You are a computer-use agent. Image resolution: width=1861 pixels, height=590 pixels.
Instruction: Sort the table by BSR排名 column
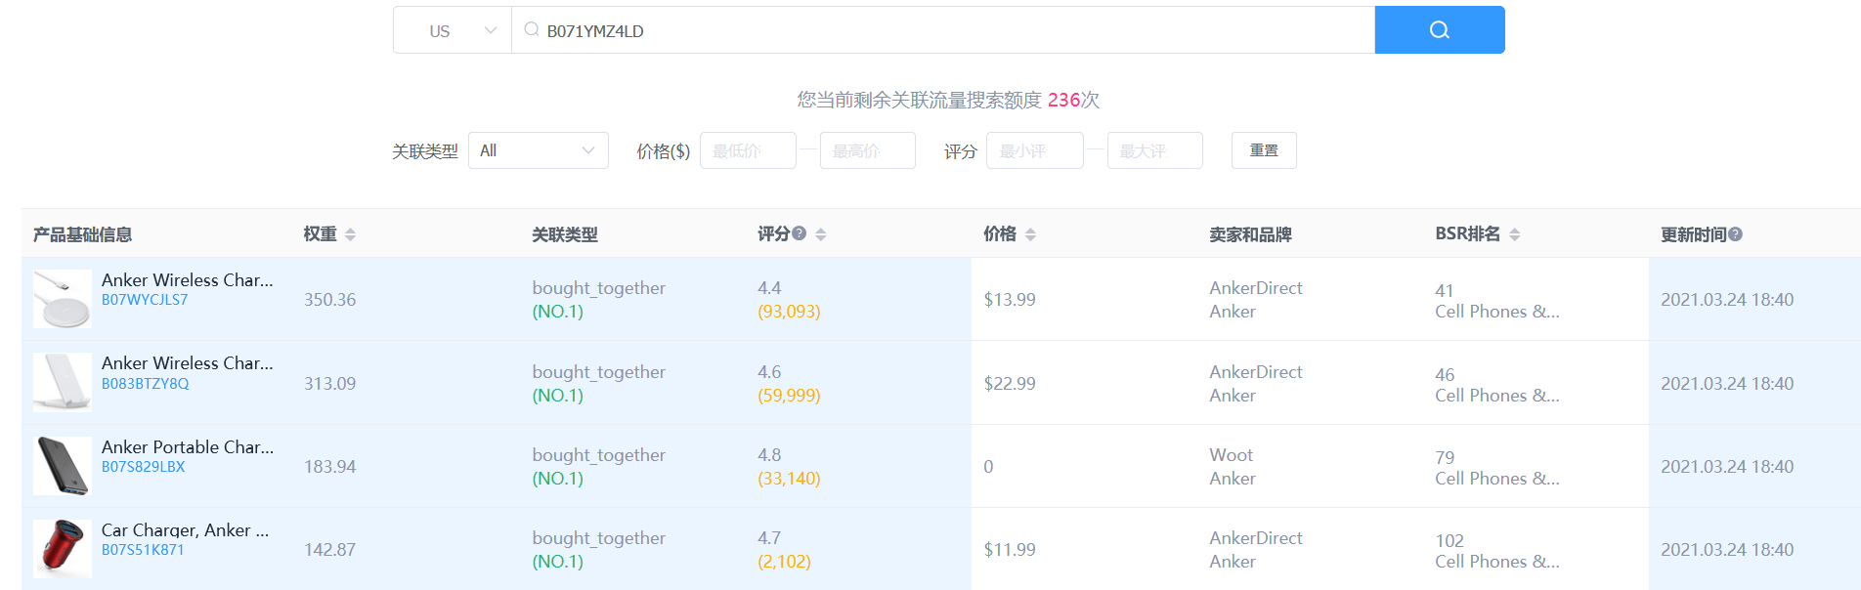[1513, 233]
